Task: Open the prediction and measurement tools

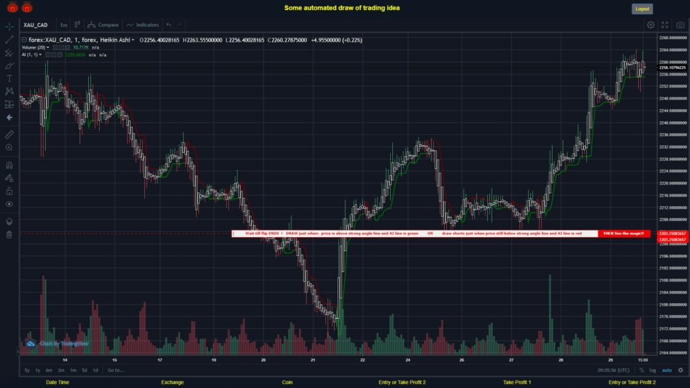Action: 9,104
